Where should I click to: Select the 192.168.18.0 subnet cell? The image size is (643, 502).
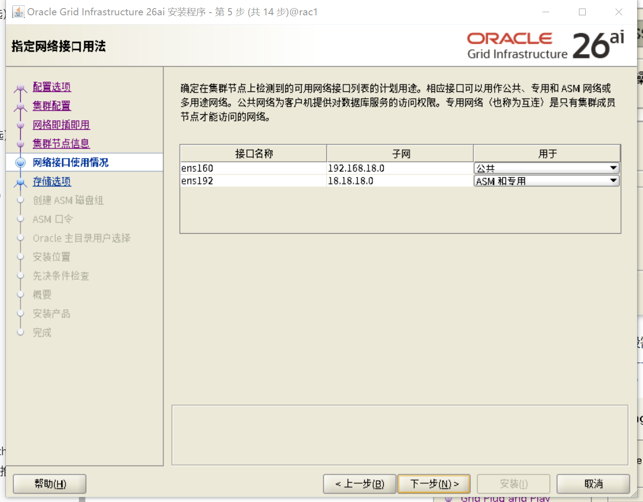[x=400, y=168]
